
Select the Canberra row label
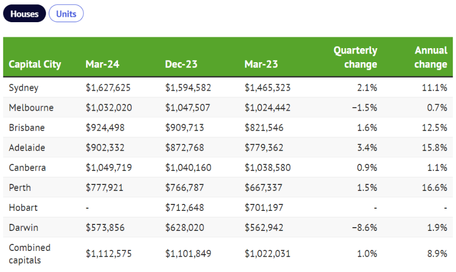pyautogui.click(x=27, y=168)
